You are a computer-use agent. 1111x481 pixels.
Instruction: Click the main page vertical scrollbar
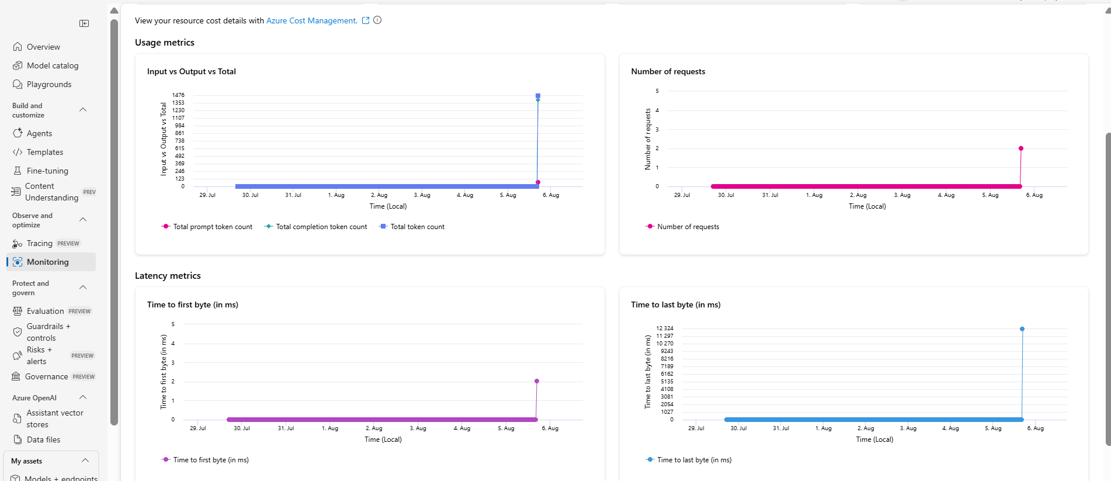pyautogui.click(x=1108, y=289)
